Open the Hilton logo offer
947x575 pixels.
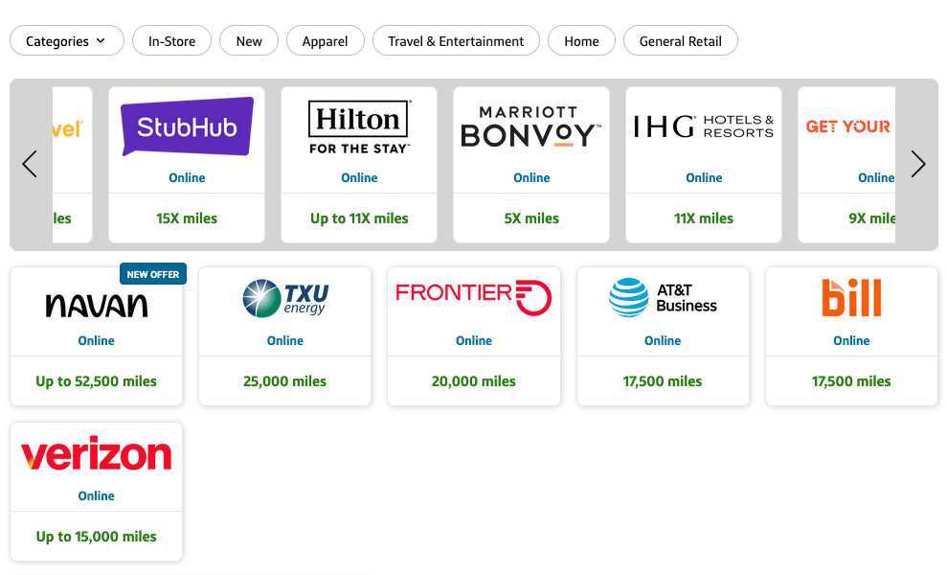359,126
